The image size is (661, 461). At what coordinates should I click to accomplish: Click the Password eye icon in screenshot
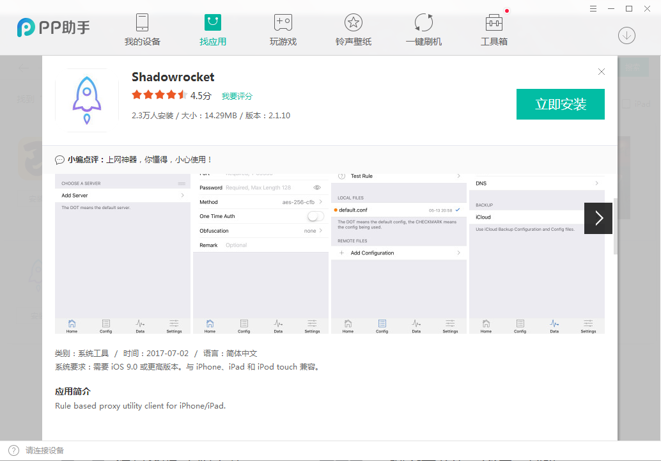click(x=317, y=188)
